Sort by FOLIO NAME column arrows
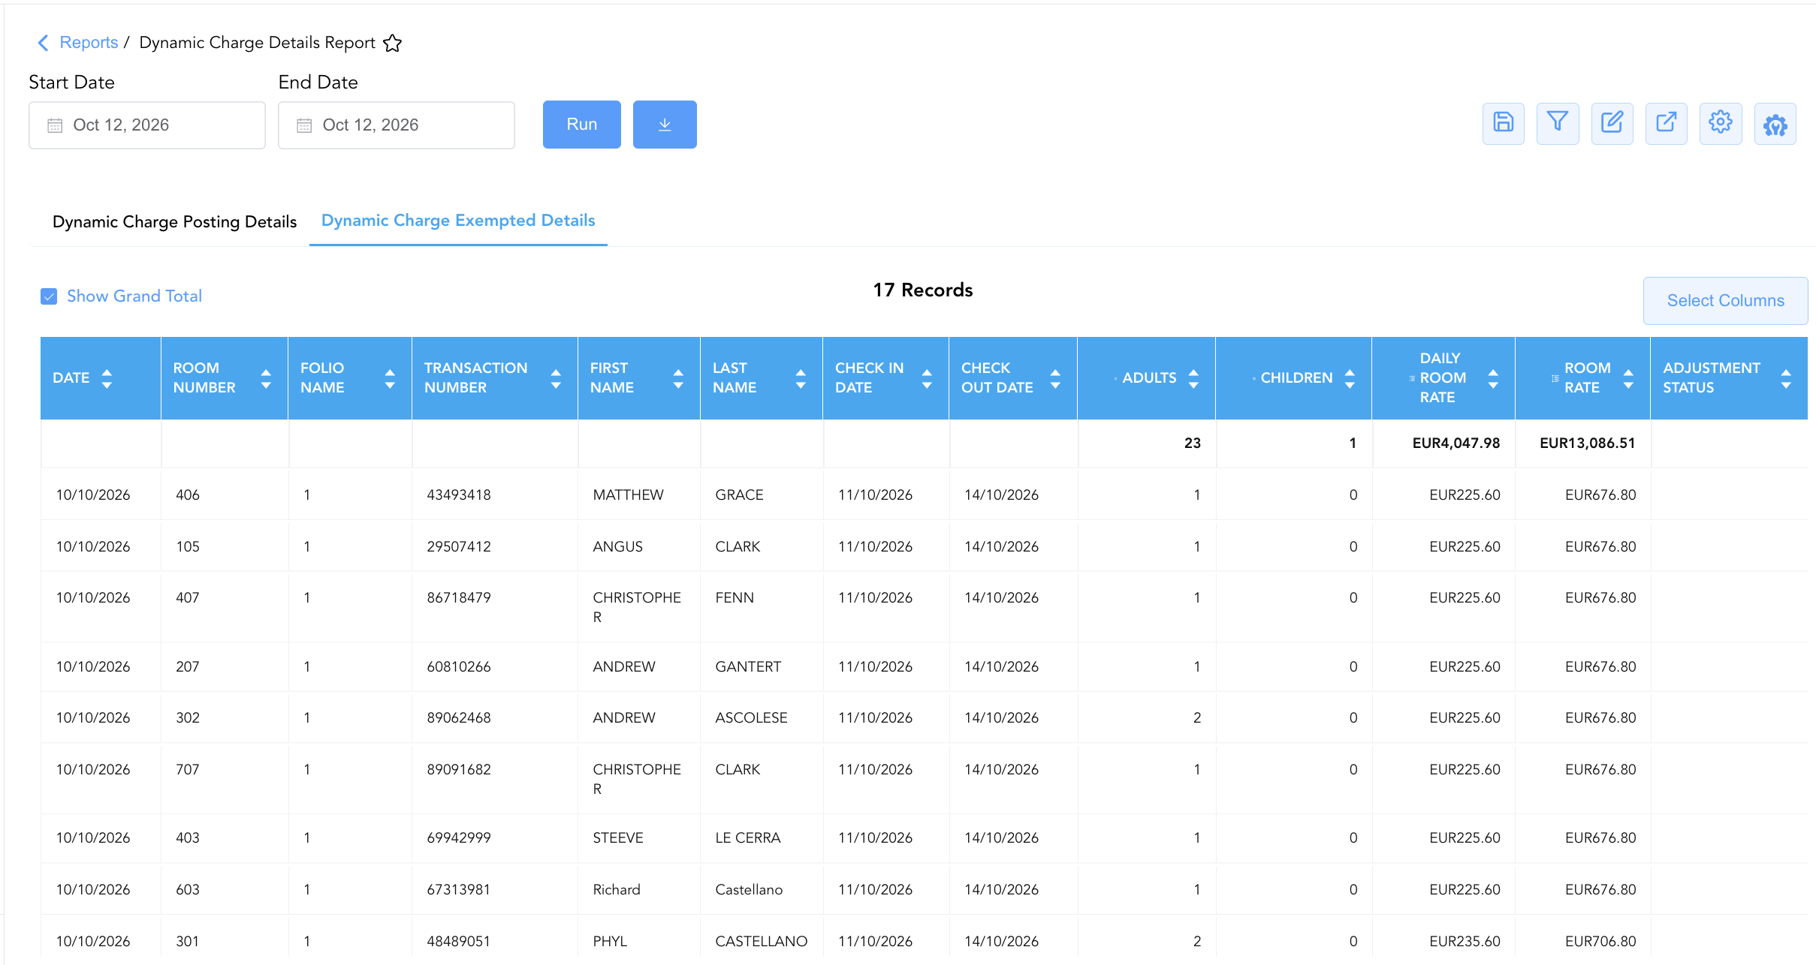Viewport: 1816px width, 965px height. (390, 378)
